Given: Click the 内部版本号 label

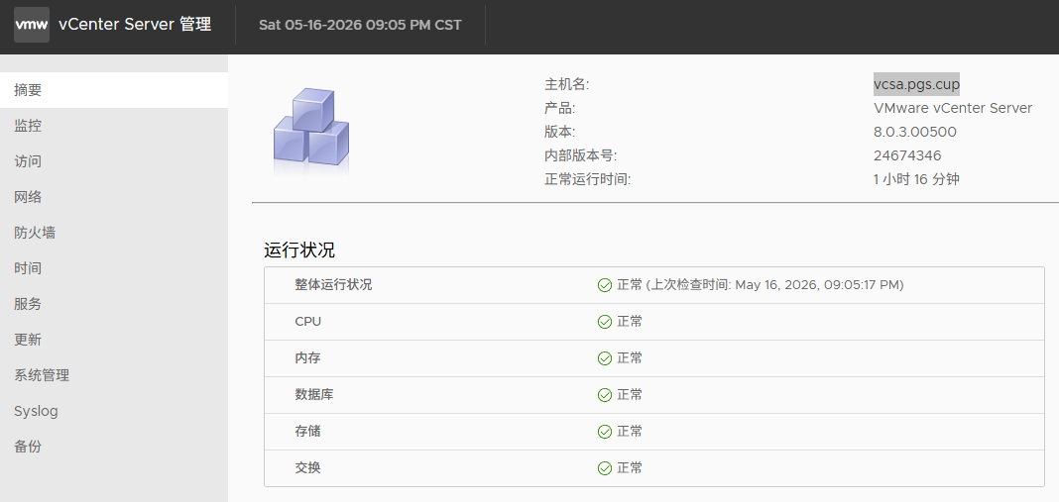Looking at the screenshot, I should coord(581,155).
